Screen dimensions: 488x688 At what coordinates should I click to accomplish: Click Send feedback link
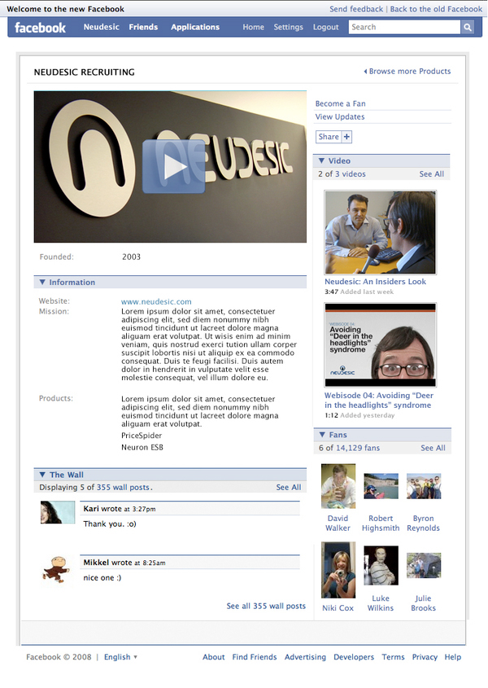click(356, 9)
